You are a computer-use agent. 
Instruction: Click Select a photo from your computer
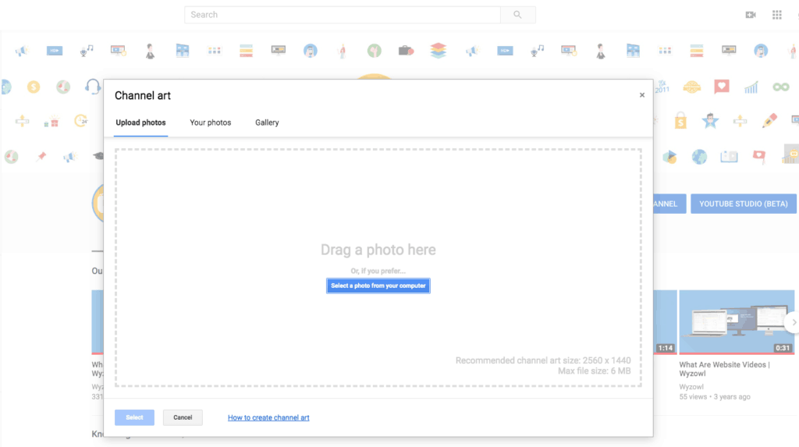(x=378, y=286)
